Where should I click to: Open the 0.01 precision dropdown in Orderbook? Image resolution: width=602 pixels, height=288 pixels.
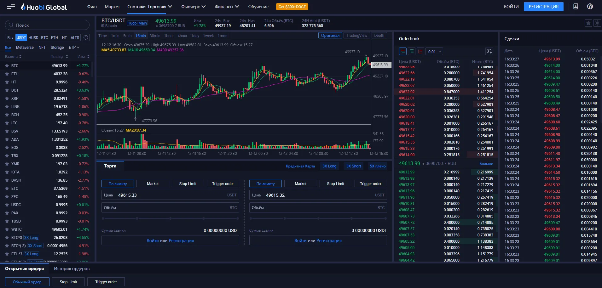pyautogui.click(x=434, y=51)
